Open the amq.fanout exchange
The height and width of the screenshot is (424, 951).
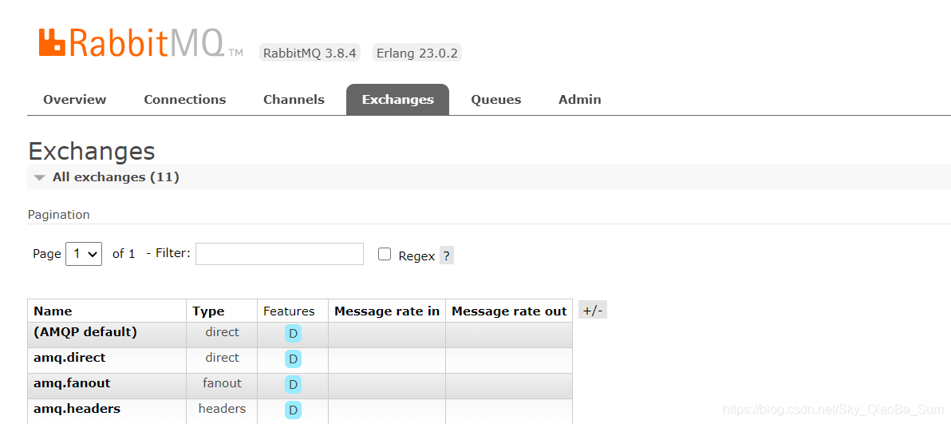[72, 383]
